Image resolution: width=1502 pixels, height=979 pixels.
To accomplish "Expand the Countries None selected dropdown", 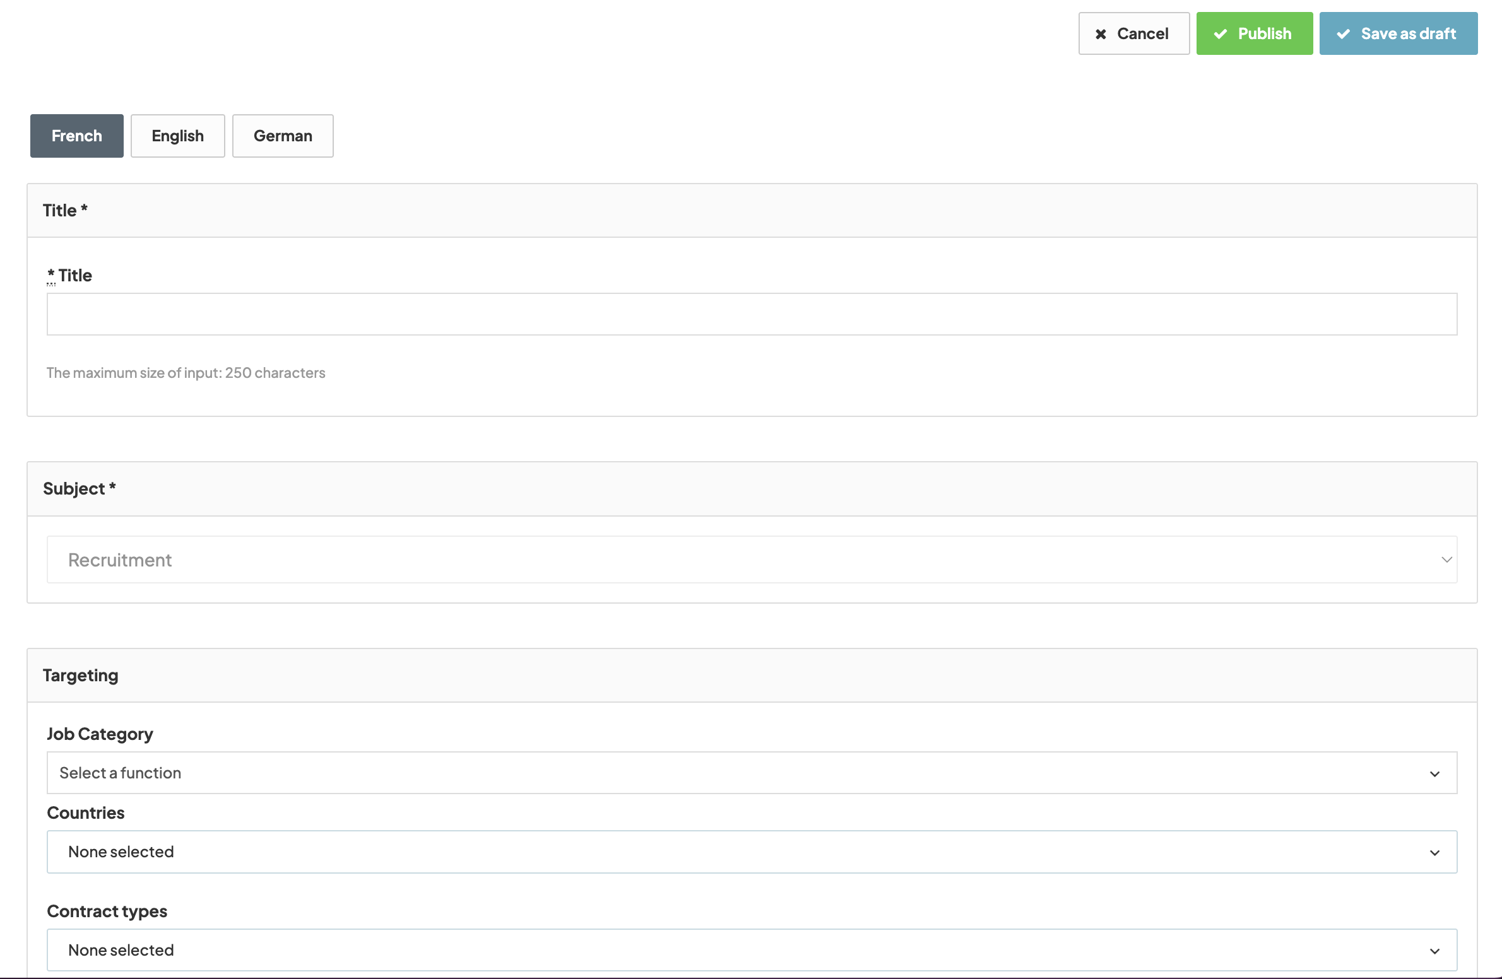I will [x=751, y=852].
